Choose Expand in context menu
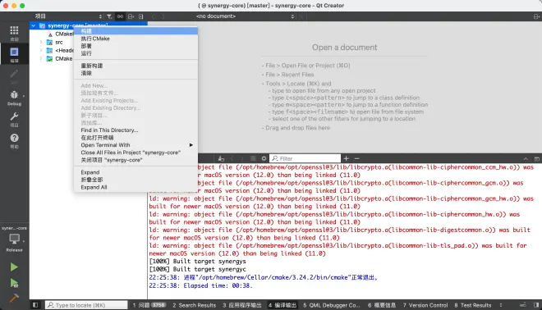This screenshot has width=542, height=310. click(x=135, y=172)
